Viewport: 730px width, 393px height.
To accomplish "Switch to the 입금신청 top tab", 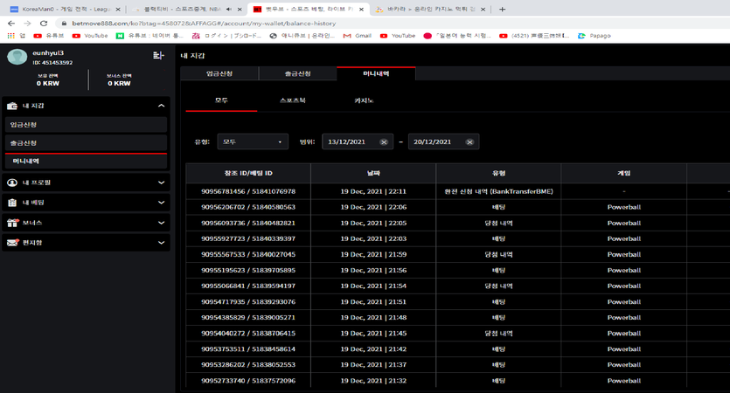I will 219,73.
